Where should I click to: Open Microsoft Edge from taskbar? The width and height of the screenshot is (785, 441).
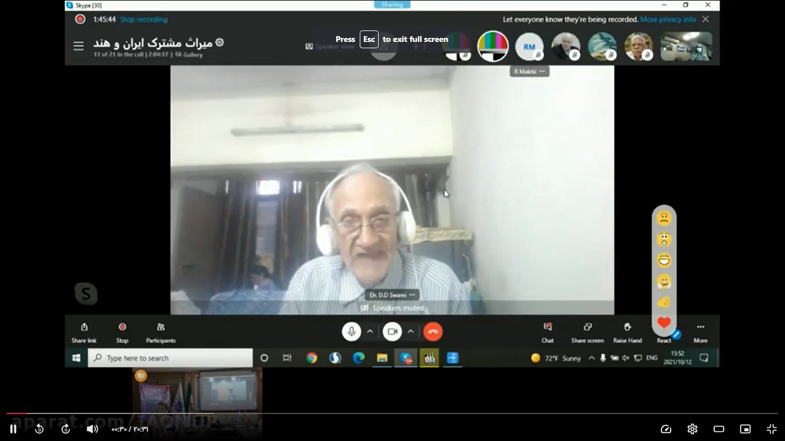pyautogui.click(x=359, y=358)
